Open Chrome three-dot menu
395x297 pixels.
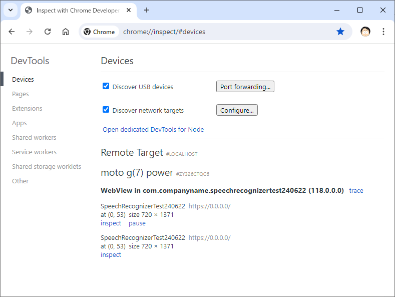(x=383, y=32)
